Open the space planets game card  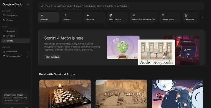[x=177, y=94]
